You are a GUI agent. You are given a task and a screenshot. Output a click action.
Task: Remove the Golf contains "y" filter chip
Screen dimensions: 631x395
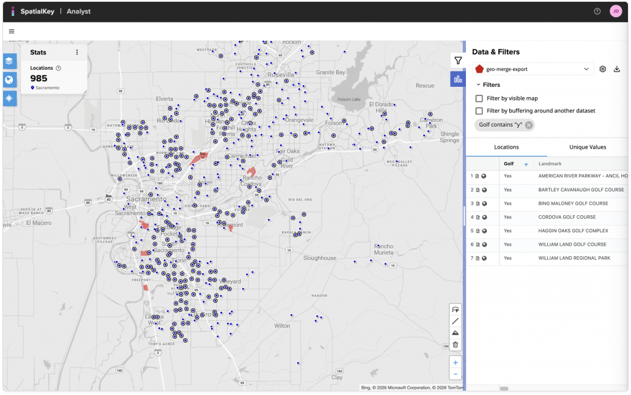[x=529, y=125]
